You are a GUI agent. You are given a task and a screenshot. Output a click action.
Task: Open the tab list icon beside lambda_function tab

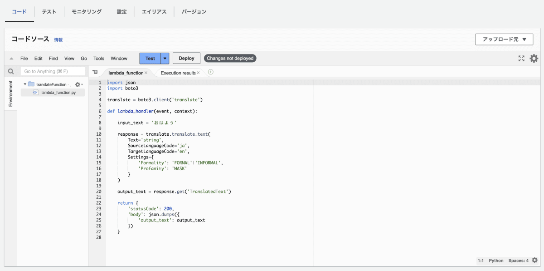pyautogui.click(x=95, y=72)
